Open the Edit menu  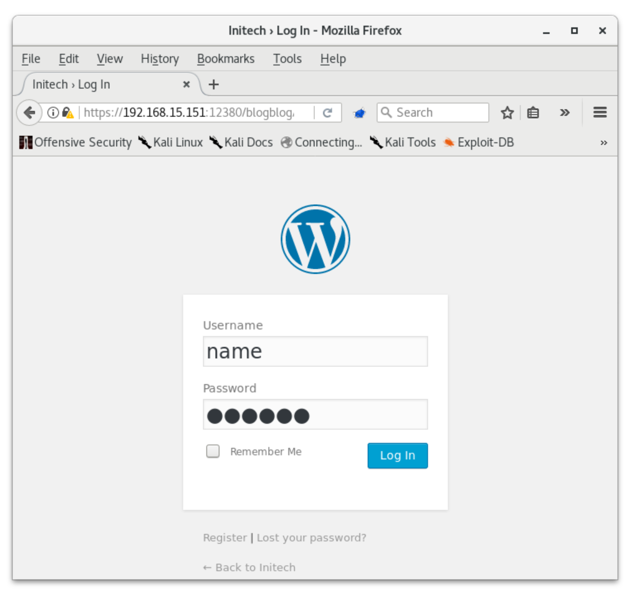coord(69,59)
